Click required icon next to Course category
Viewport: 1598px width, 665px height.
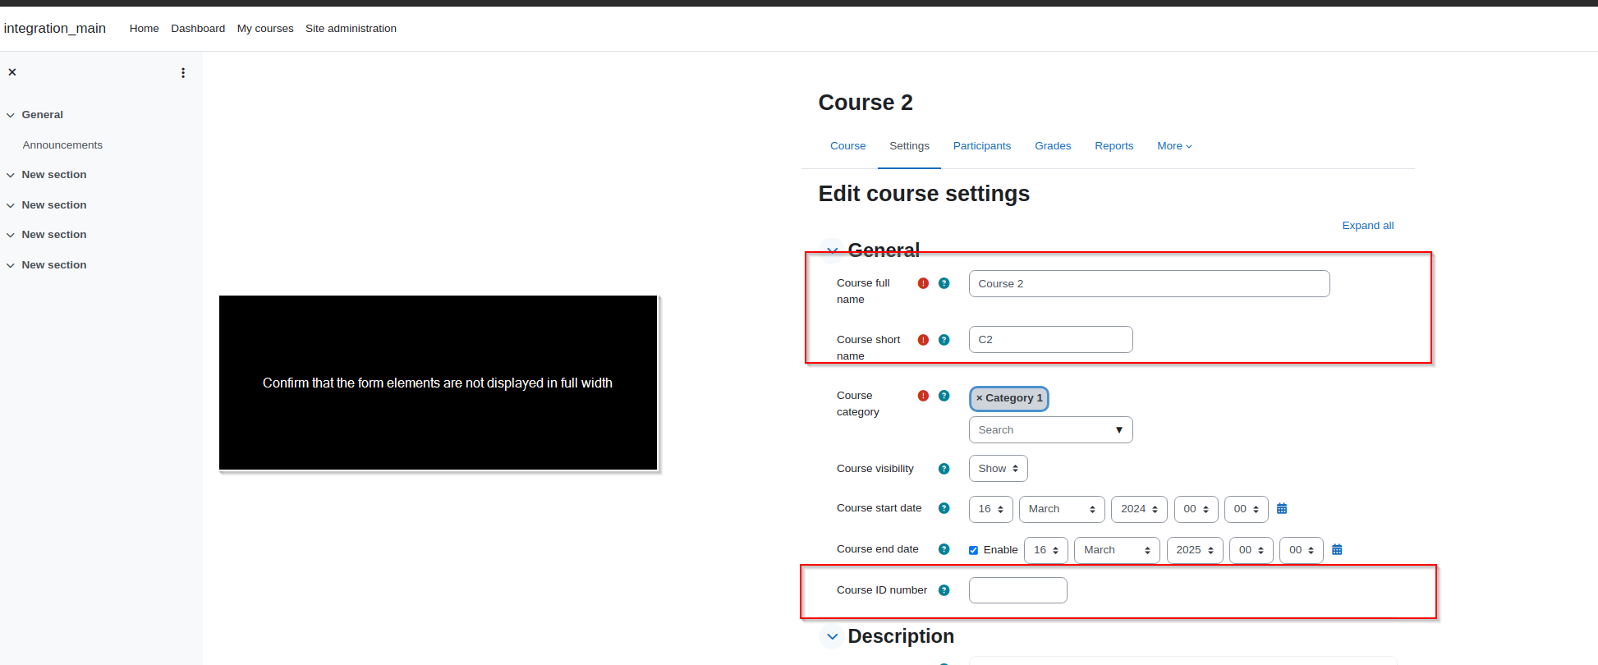click(923, 396)
